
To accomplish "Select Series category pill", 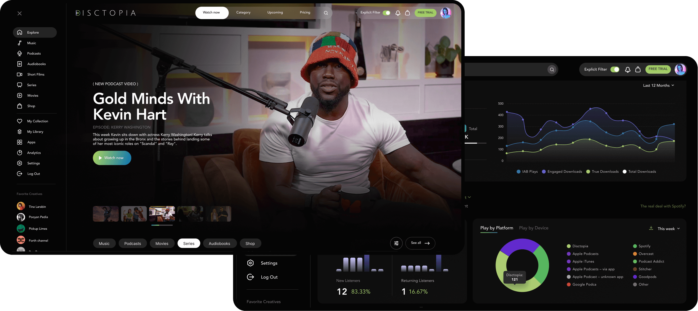I will point(189,243).
